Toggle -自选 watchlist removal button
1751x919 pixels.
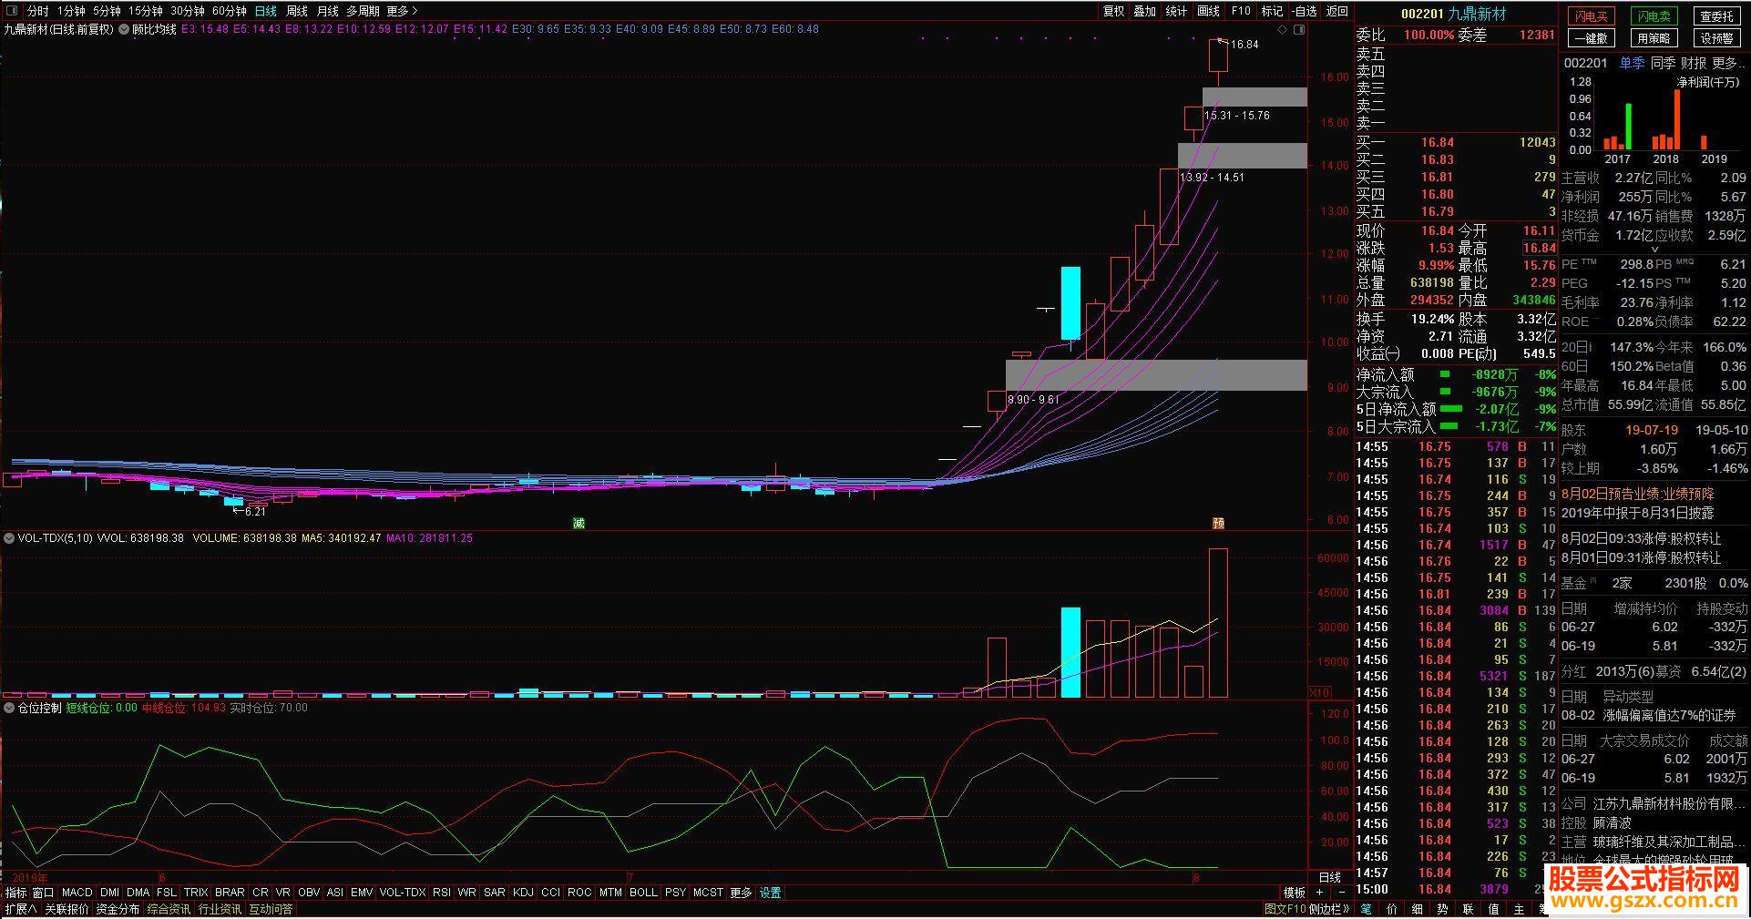1305,11
